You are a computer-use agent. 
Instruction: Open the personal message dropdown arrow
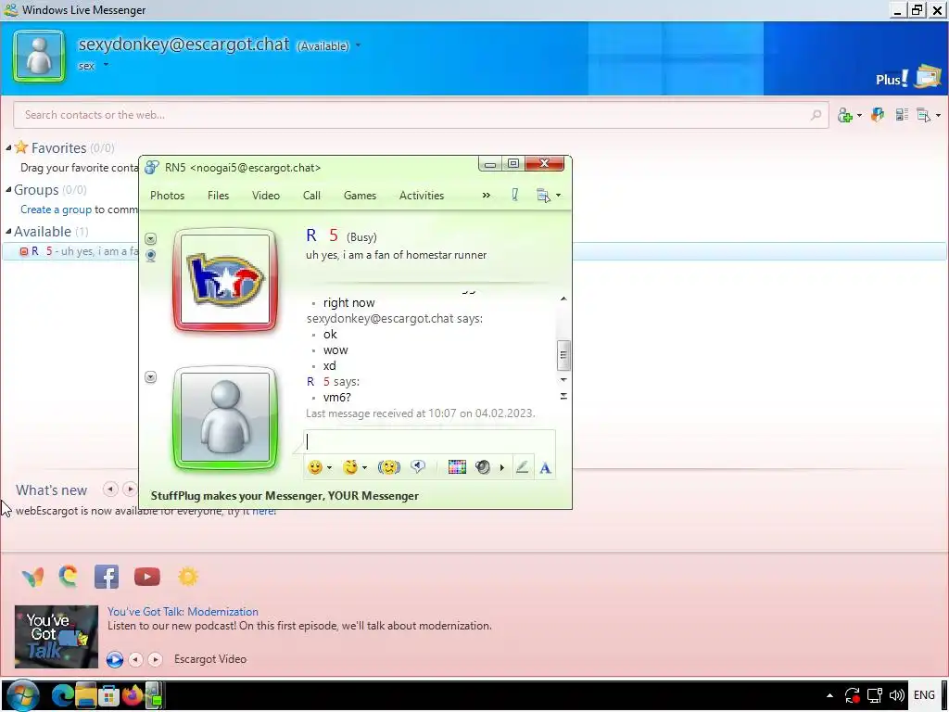click(x=106, y=64)
